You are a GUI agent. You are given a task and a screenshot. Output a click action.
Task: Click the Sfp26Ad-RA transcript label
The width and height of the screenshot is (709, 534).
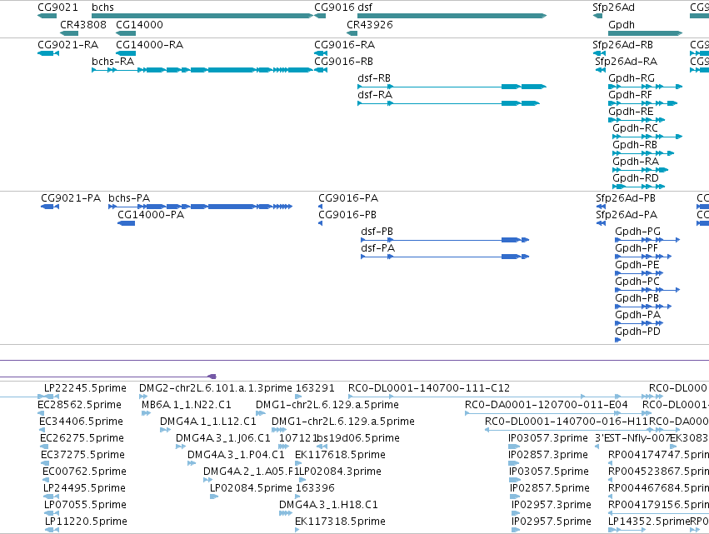pos(627,62)
